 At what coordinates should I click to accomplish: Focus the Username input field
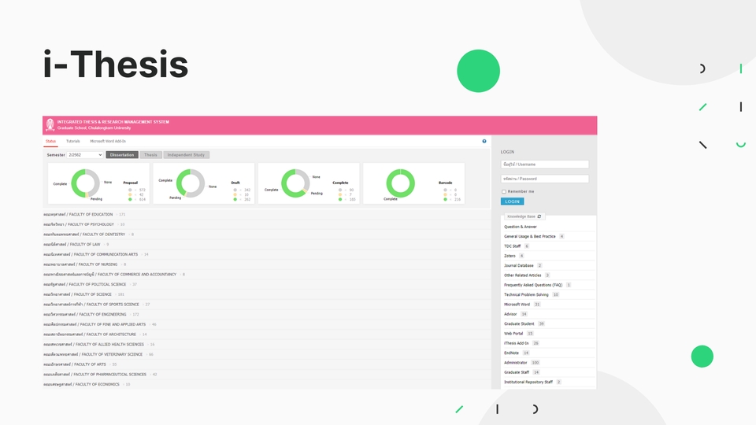coord(544,164)
